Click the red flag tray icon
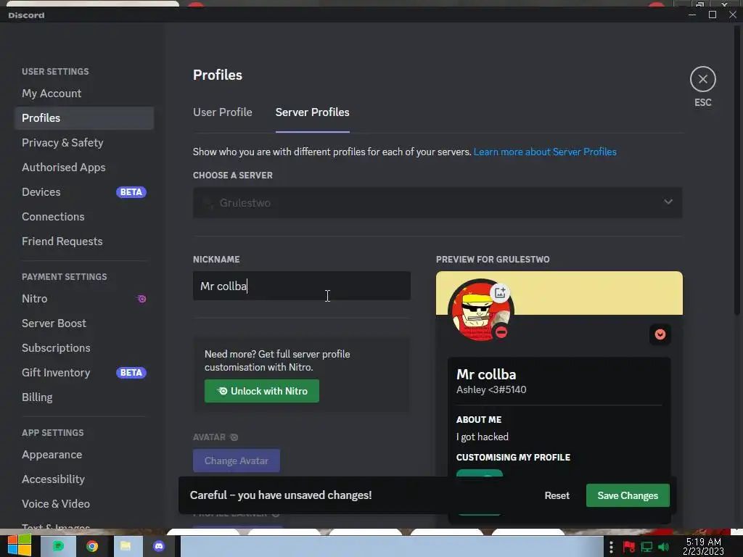This screenshot has width=743, height=557. coord(629,547)
